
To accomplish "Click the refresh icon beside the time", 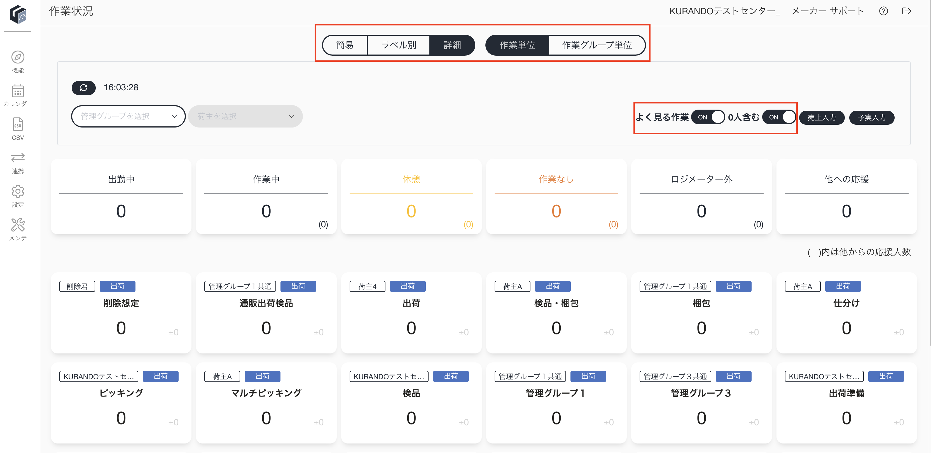I will pos(83,88).
